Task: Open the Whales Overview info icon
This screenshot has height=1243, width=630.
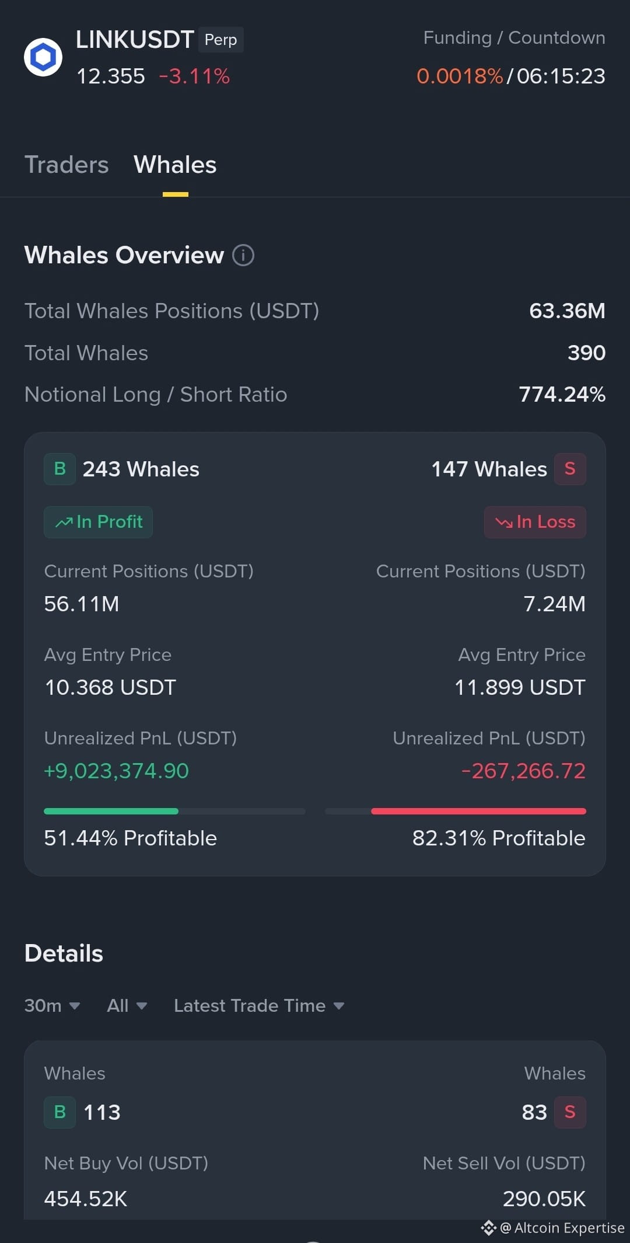Action: tap(243, 255)
